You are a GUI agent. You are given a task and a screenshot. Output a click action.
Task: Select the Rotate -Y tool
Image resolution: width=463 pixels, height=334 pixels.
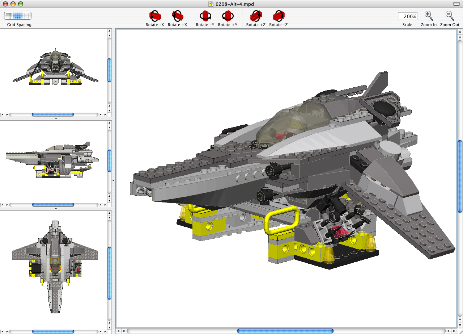click(205, 16)
